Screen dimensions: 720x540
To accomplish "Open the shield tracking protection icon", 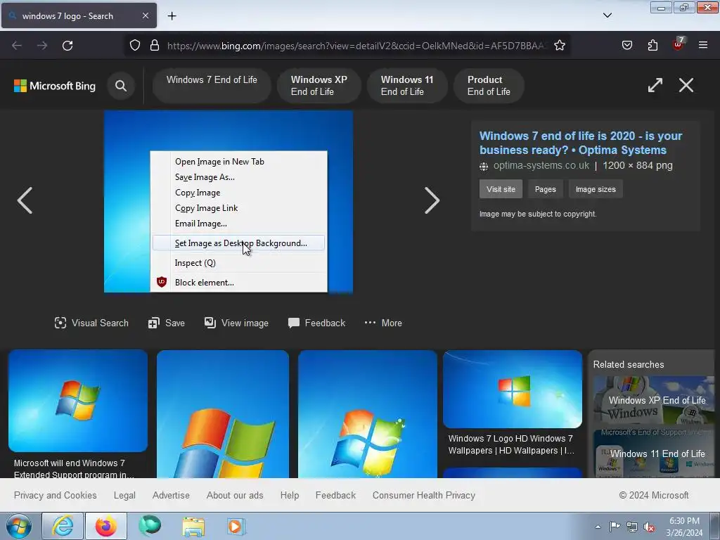I will coord(134,46).
